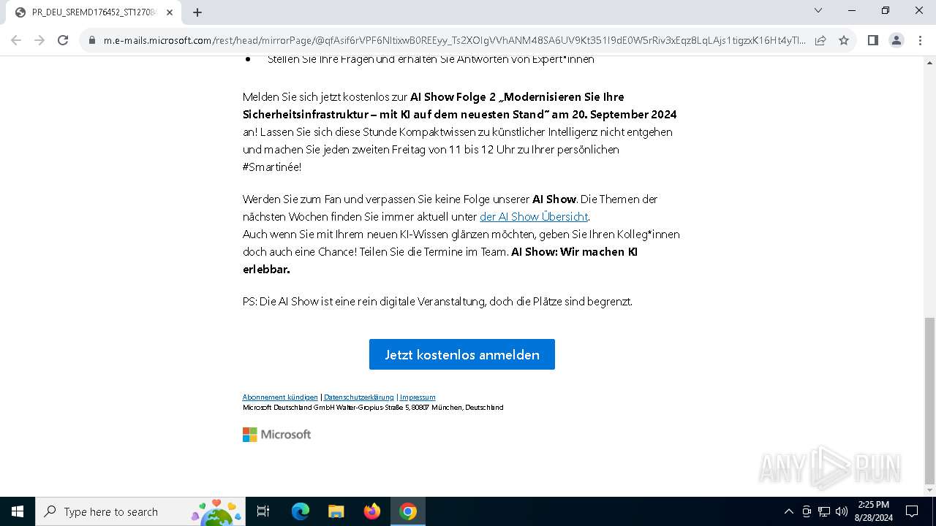Open the taskbar clock and calendar
Image resolution: width=936 pixels, height=526 pixels.
click(x=873, y=511)
